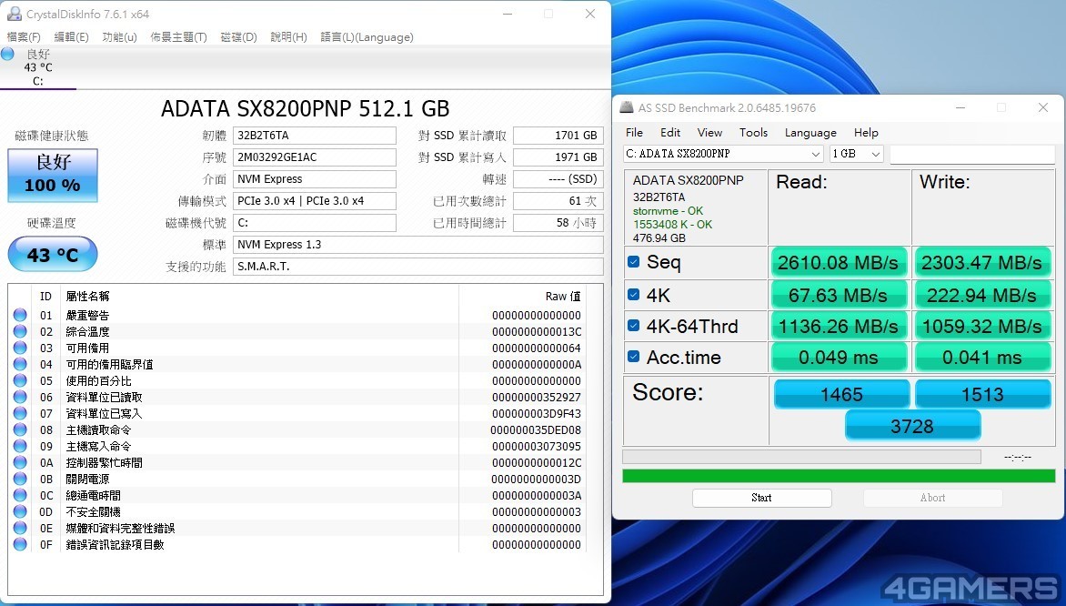Open the 檔案(F) menu in CrystalDiskInfo
Screen dimensions: 1066x606
click(24, 36)
